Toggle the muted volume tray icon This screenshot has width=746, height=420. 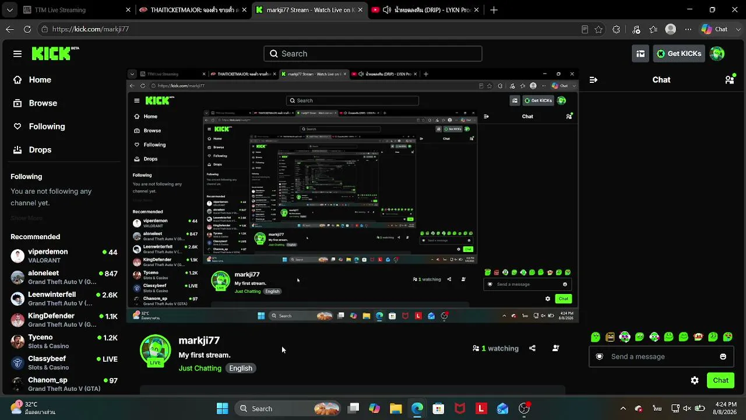(x=687, y=408)
